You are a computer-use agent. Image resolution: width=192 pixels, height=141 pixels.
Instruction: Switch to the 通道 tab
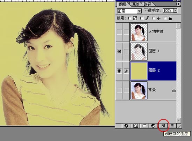tap(135, 4)
